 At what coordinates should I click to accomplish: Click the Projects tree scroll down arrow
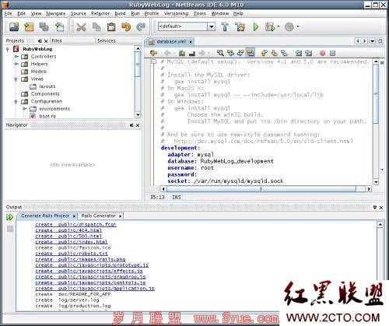pos(138,114)
